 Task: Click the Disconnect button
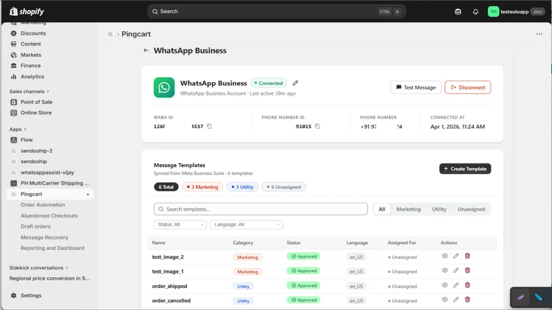tap(468, 87)
